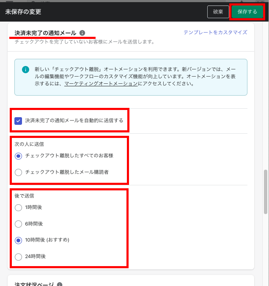Open the マーケティングオートメーション link
The height and width of the screenshot is (286, 269).
pyautogui.click(x=101, y=83)
